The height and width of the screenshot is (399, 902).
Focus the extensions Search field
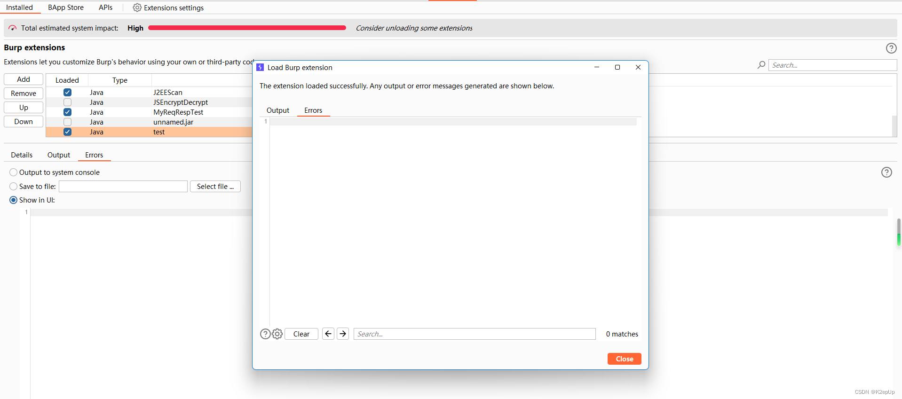(x=832, y=65)
